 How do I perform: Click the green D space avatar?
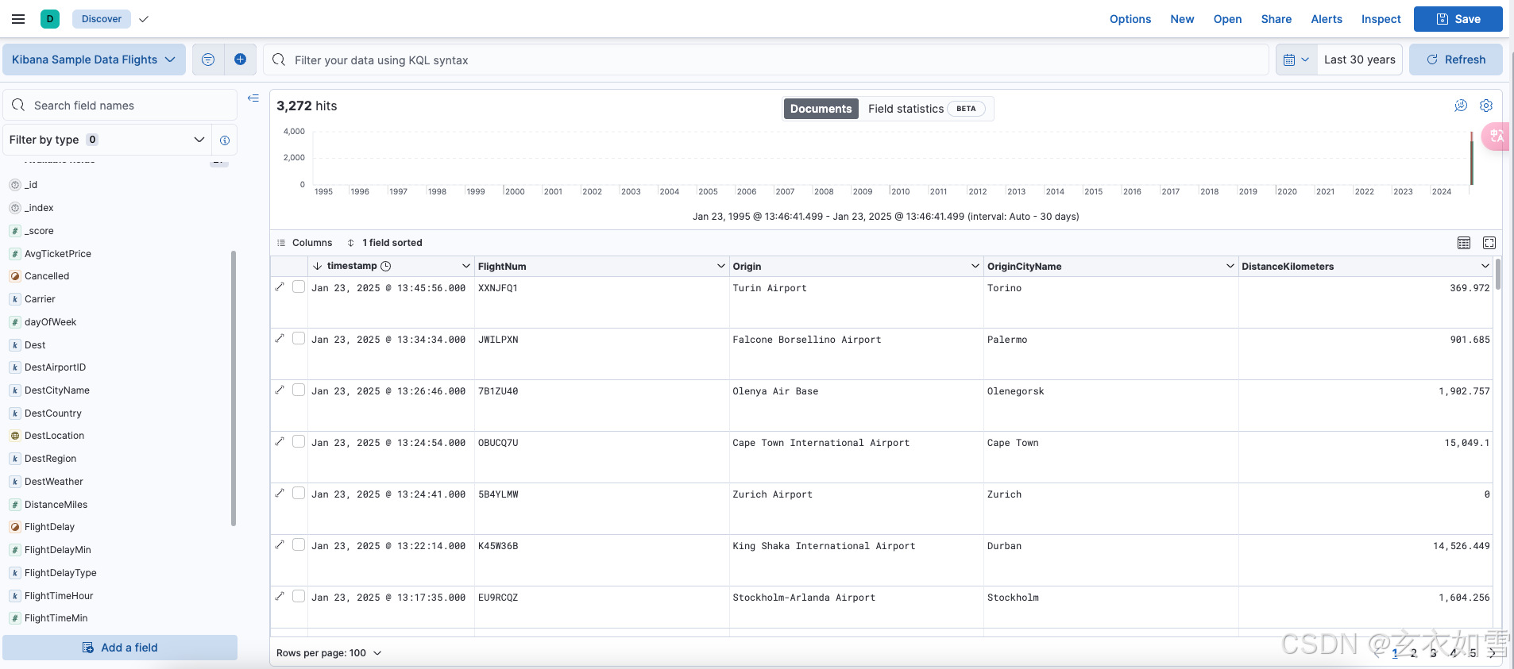coord(50,19)
